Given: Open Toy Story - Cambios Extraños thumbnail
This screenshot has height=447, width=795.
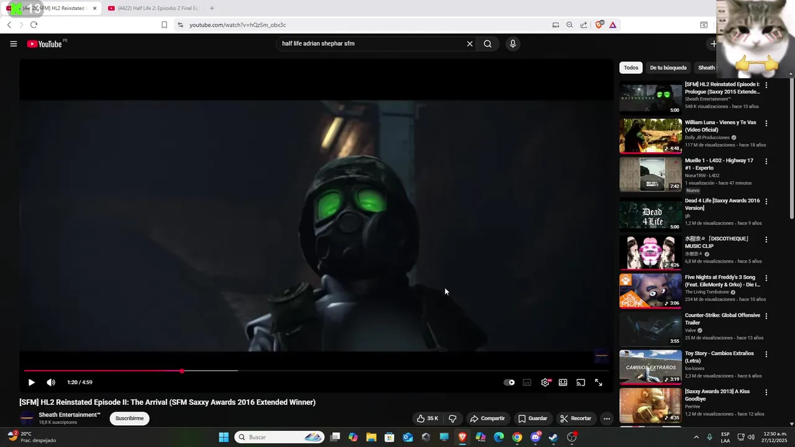Looking at the screenshot, I should [650, 368].
